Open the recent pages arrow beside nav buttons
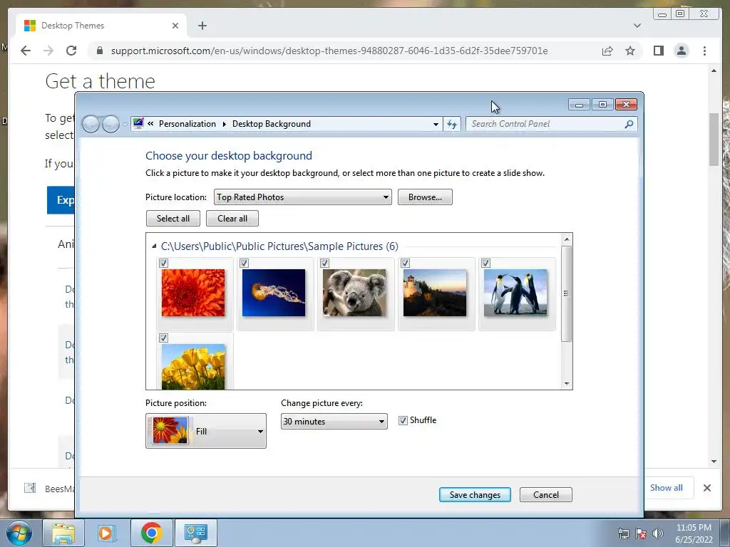 pos(124,124)
